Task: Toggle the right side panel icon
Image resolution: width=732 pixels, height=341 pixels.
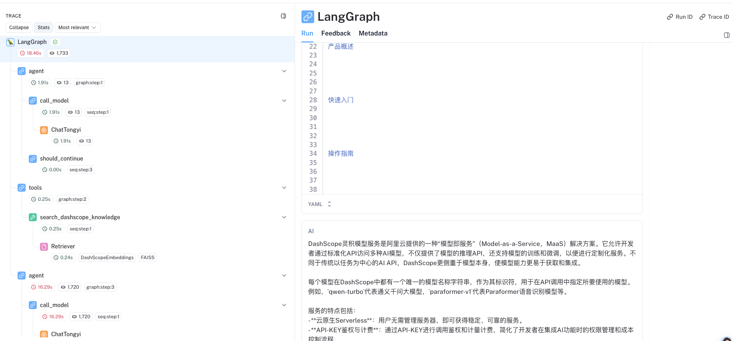Action: tap(727, 35)
